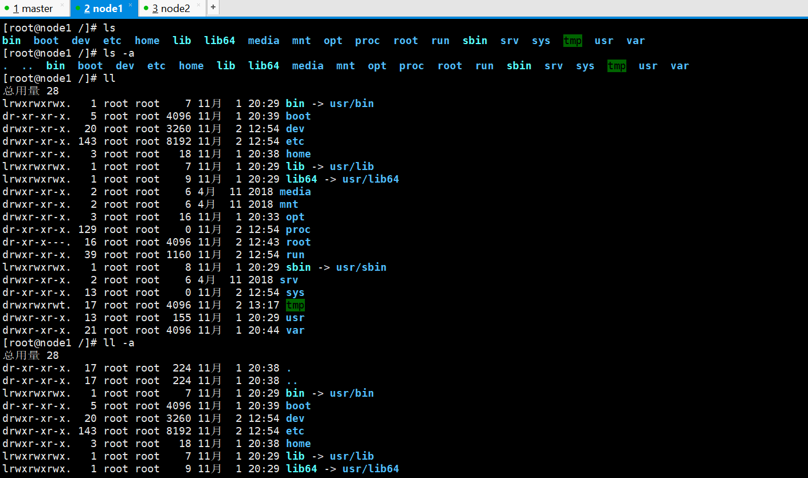Click '2018' in the mnt row

click(x=261, y=204)
